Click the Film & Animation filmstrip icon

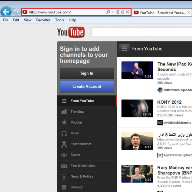pos(64,166)
